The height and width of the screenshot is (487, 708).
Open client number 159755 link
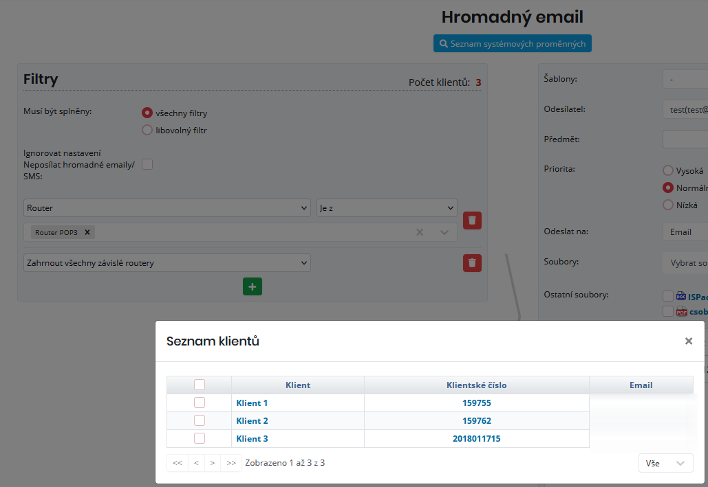(x=476, y=403)
